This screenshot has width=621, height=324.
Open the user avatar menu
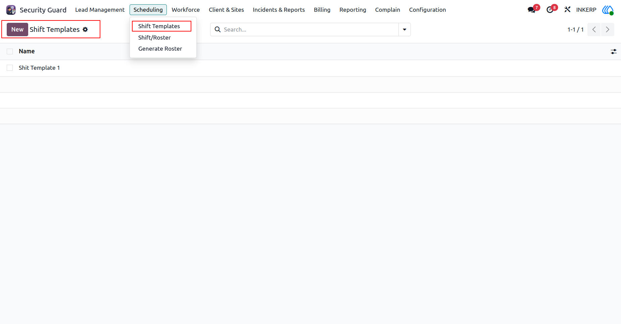pyautogui.click(x=608, y=10)
